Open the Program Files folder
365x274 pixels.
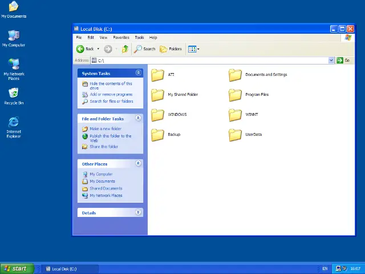click(x=235, y=95)
